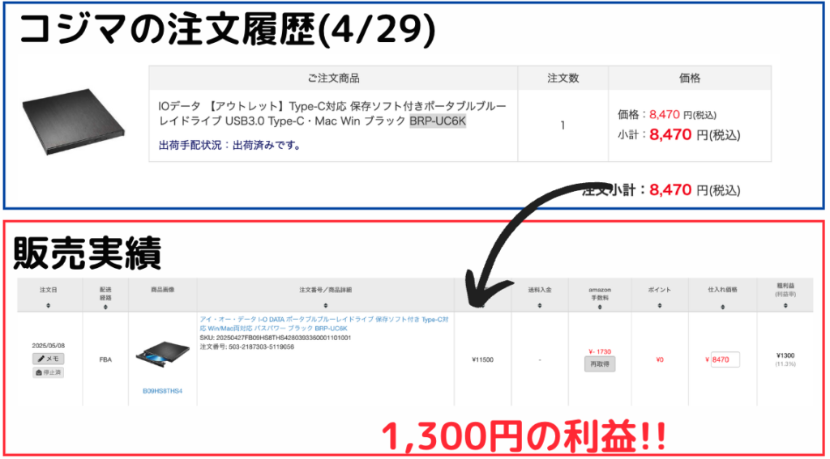Image resolution: width=830 pixels, height=459 pixels.
Task: Sort by 注文番号／商品詳細 column
Action: pos(326,306)
